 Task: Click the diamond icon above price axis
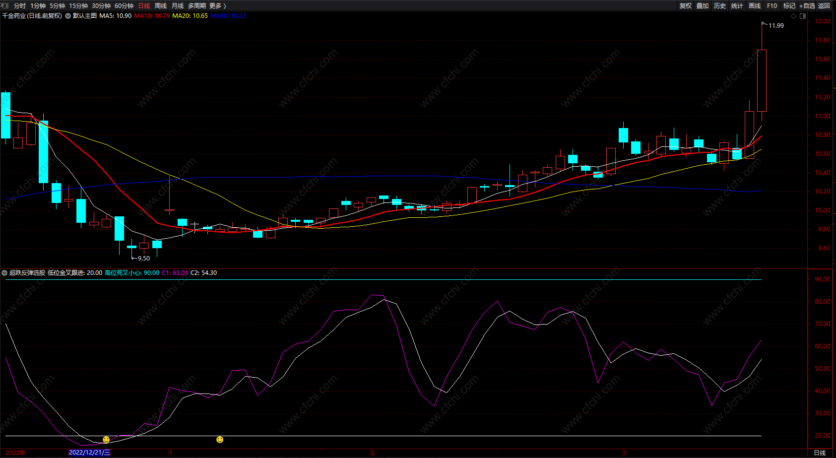(793, 16)
